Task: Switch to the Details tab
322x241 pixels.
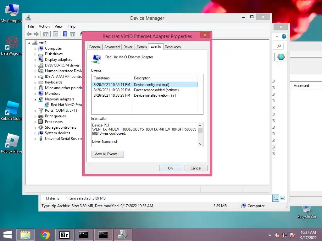Action: point(142,47)
